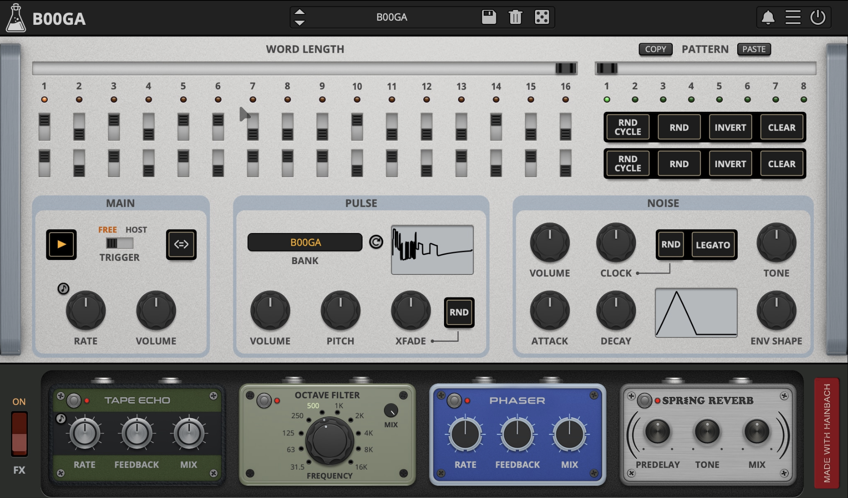Paste the pattern with PASTE
This screenshot has height=498, width=848.
754,49
